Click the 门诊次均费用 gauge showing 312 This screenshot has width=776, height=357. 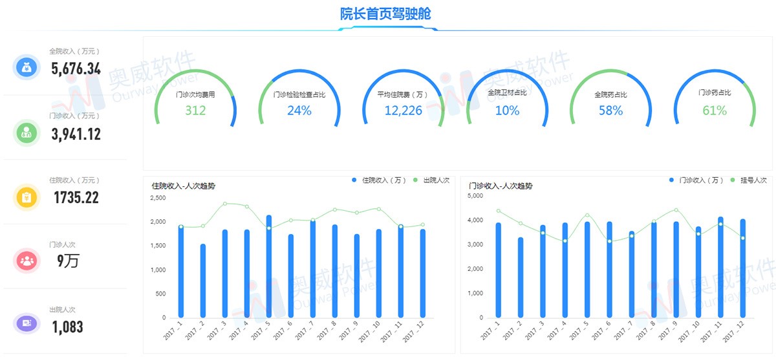(195, 98)
